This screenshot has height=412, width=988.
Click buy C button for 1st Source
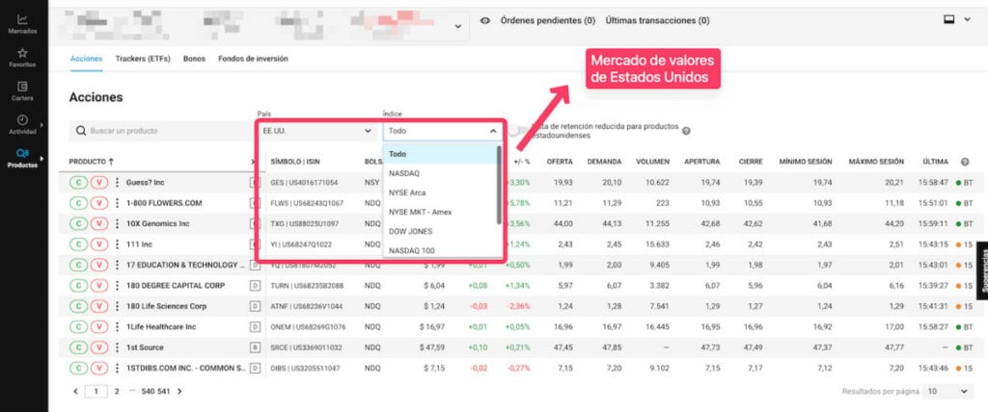point(78,348)
